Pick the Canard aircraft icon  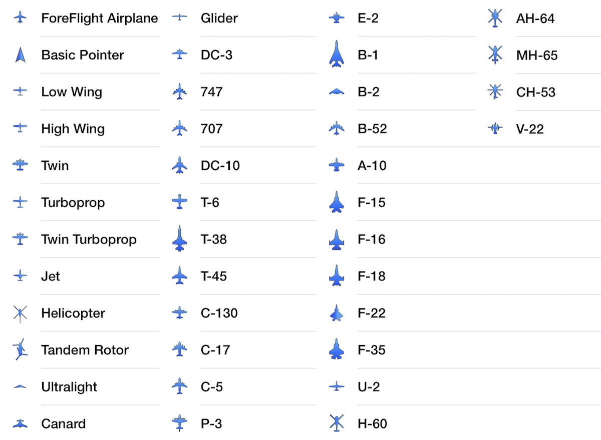pyautogui.click(x=20, y=423)
